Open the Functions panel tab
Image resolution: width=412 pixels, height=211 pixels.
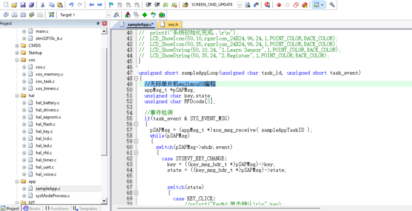tap(57, 208)
